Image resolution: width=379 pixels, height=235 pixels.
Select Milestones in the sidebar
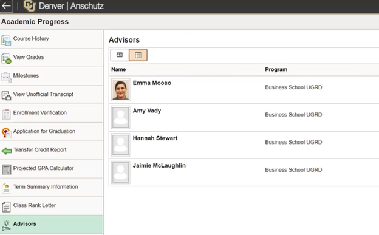coord(52,76)
